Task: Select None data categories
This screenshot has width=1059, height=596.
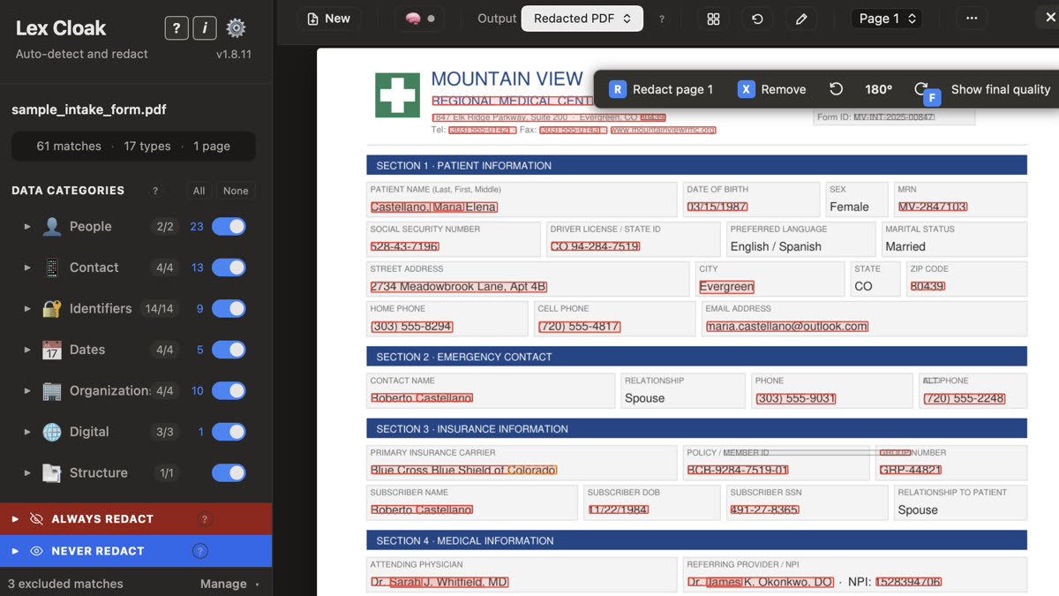Action: [x=236, y=191]
